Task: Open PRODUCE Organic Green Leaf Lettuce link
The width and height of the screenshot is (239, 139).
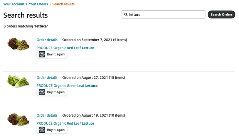Action: pos(67,86)
